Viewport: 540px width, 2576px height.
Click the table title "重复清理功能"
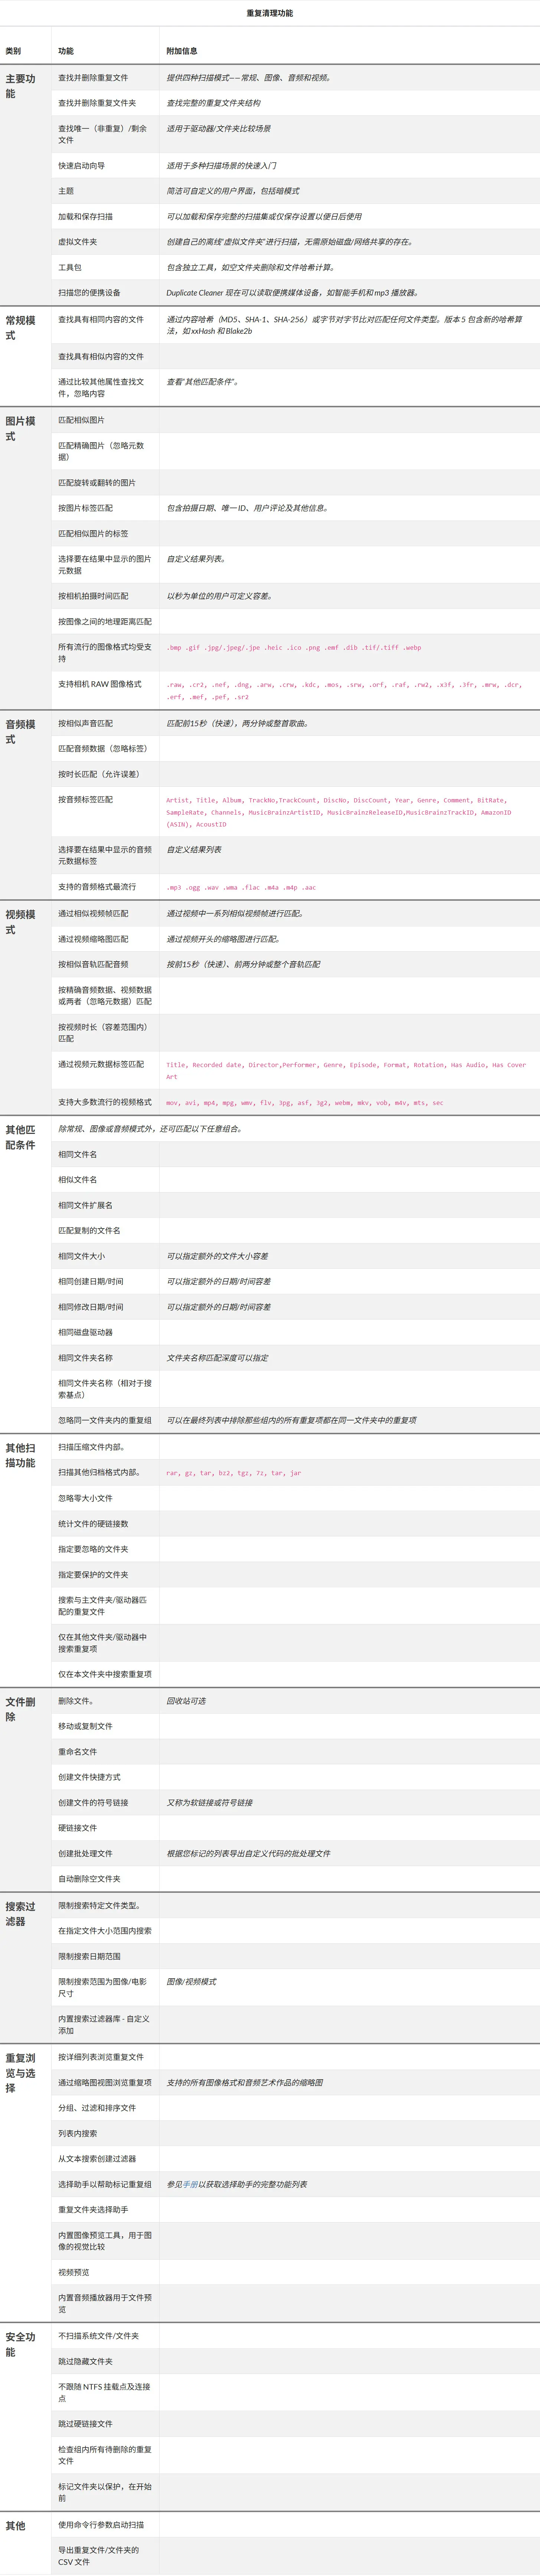pos(270,13)
